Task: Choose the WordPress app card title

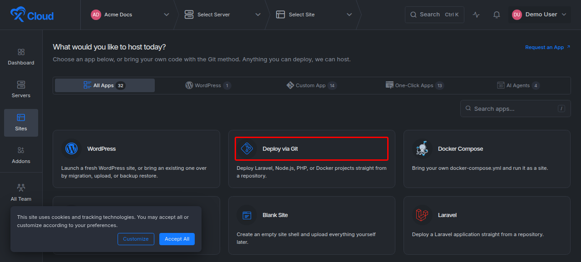Action: [x=102, y=148]
